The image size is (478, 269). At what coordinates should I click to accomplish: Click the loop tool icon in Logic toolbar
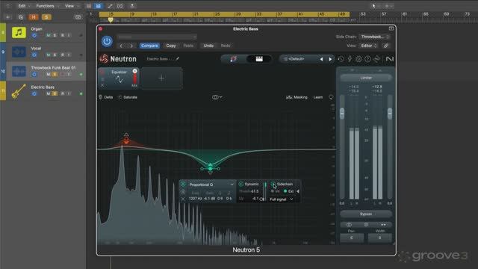pyautogui.click(x=120, y=6)
